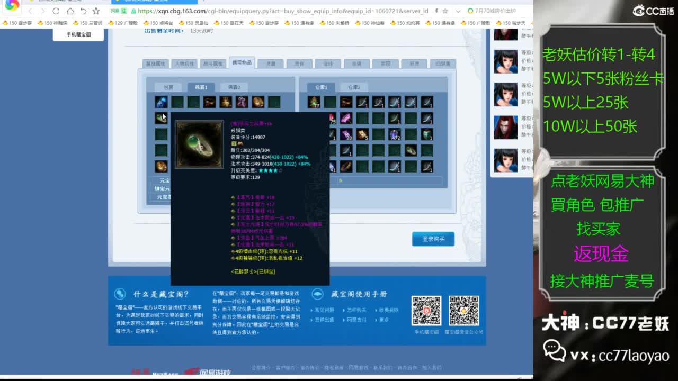Viewport: 678px width, 381px height.
Task: Select the 锦囊1 sub-tab
Action: (x=201, y=87)
